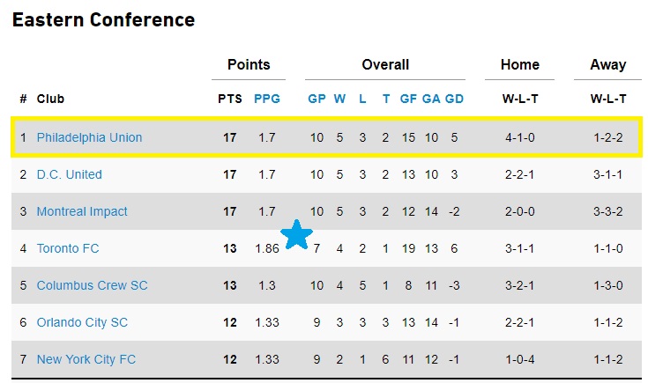Click the Away W-L-T column header

point(608,99)
